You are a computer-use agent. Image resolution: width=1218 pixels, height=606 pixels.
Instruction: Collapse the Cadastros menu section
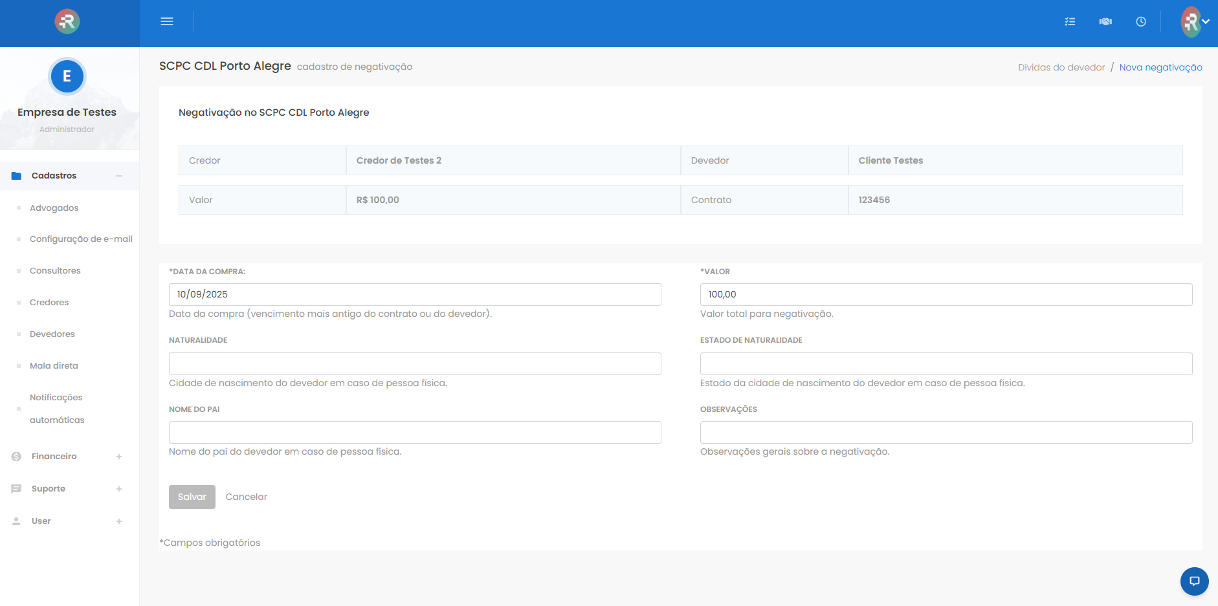click(119, 176)
